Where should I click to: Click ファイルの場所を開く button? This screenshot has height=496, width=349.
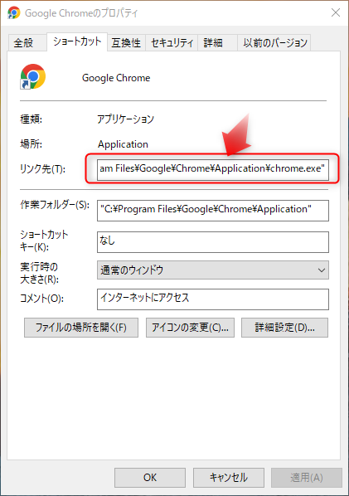click(81, 328)
